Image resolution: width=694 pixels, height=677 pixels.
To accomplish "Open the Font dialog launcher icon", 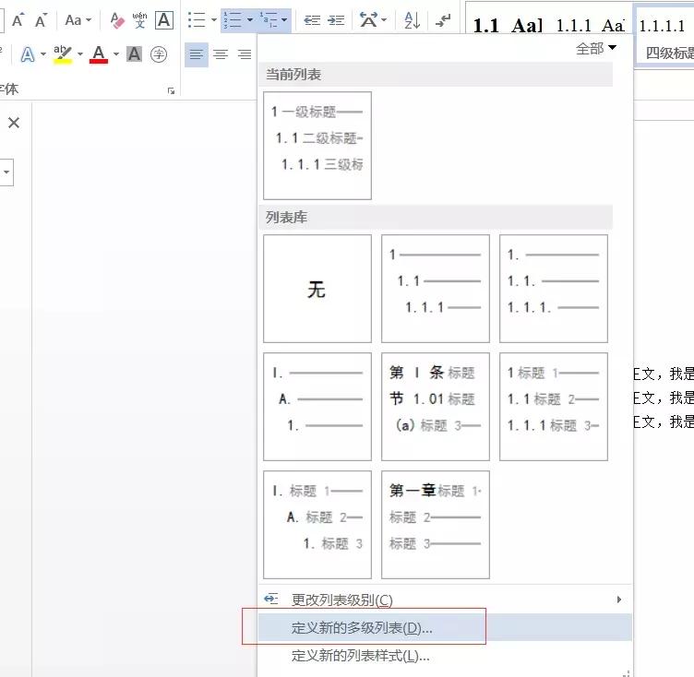I will tap(172, 91).
